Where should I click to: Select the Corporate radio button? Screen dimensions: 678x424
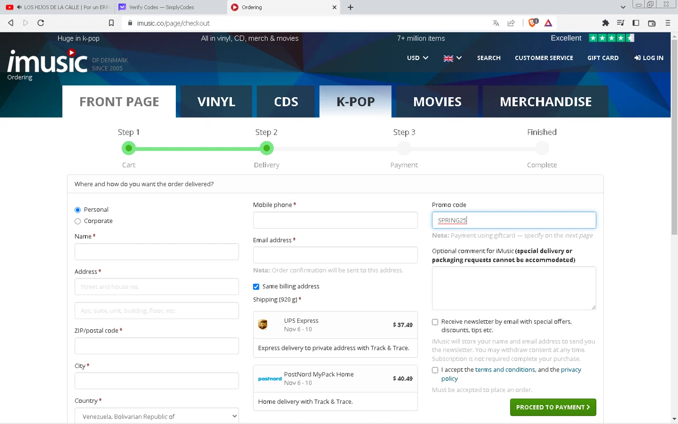(78, 221)
